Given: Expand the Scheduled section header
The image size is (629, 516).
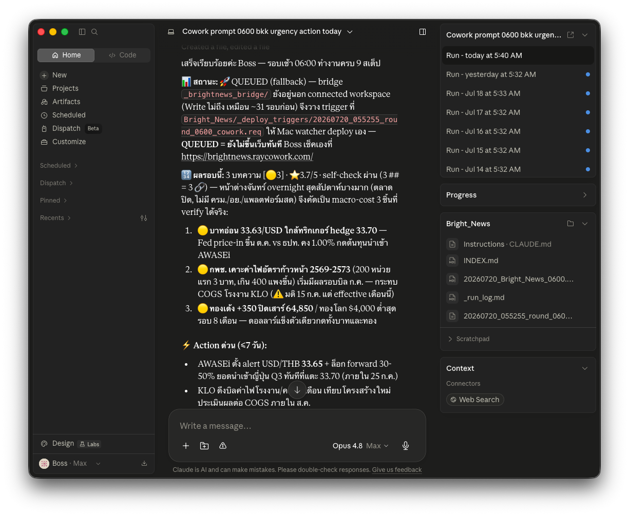Looking at the screenshot, I should point(59,166).
